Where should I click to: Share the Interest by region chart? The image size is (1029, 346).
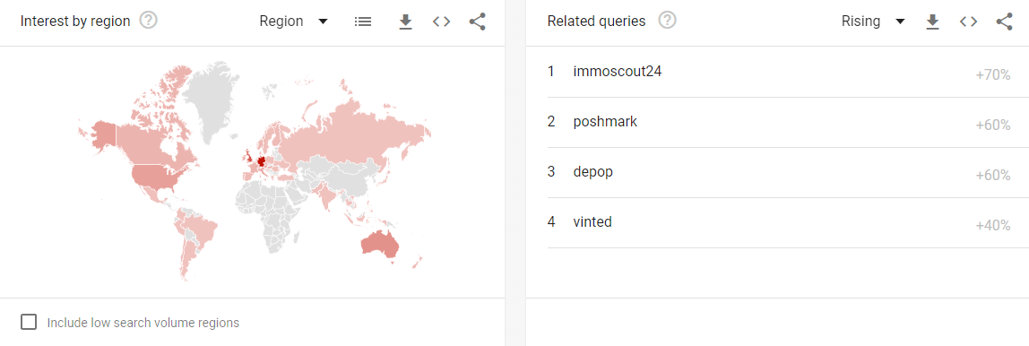[478, 22]
